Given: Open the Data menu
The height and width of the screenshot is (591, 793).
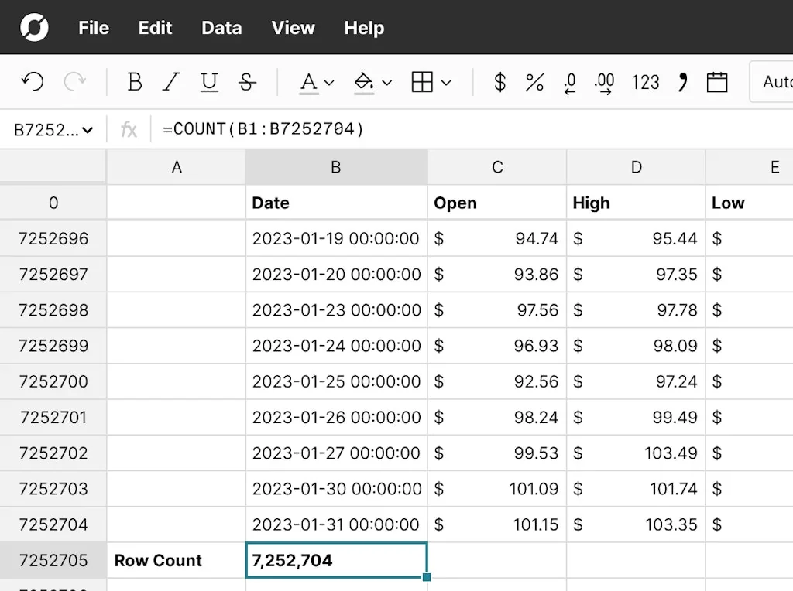Looking at the screenshot, I should click(221, 28).
